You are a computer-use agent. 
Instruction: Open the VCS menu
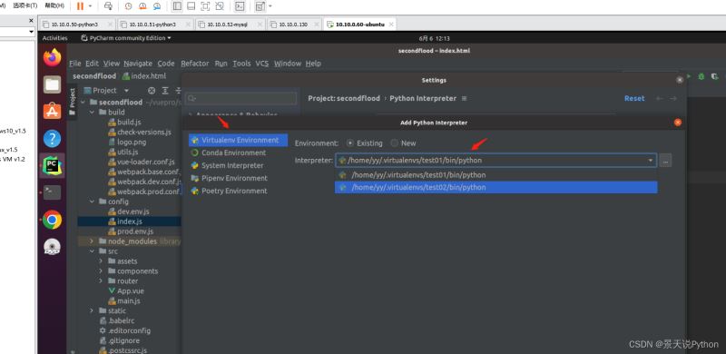click(x=262, y=64)
